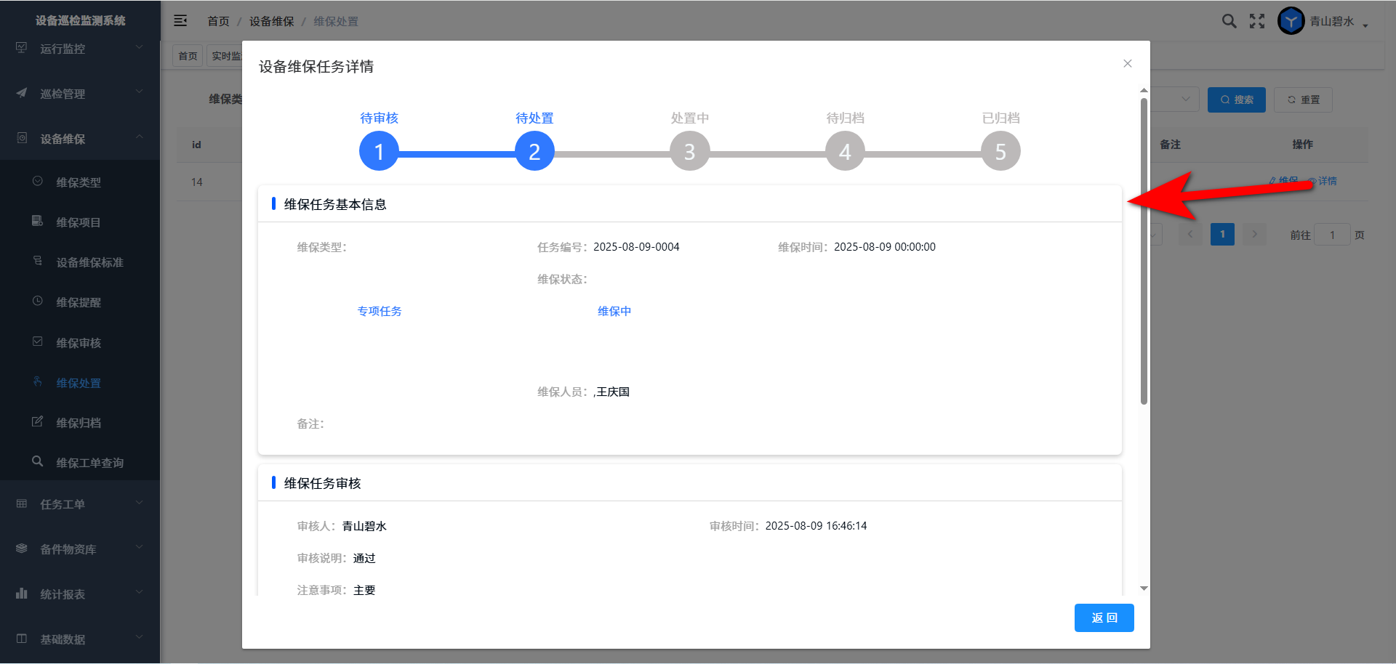This screenshot has width=1396, height=664.
Task: Open 维保审核 in sidebar
Action: [79, 343]
